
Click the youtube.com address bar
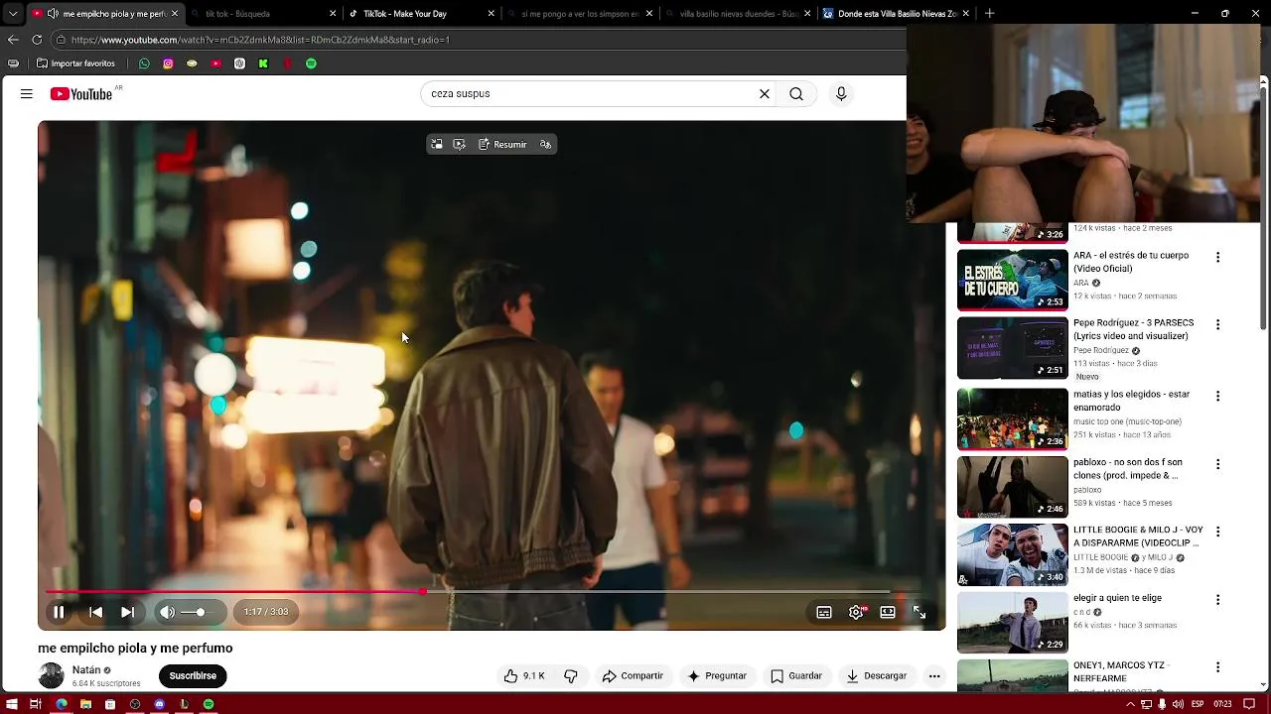tap(479, 40)
